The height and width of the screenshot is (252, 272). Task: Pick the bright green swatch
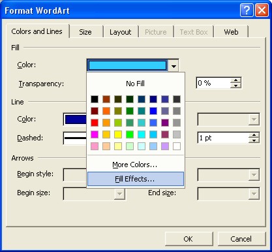point(130,134)
